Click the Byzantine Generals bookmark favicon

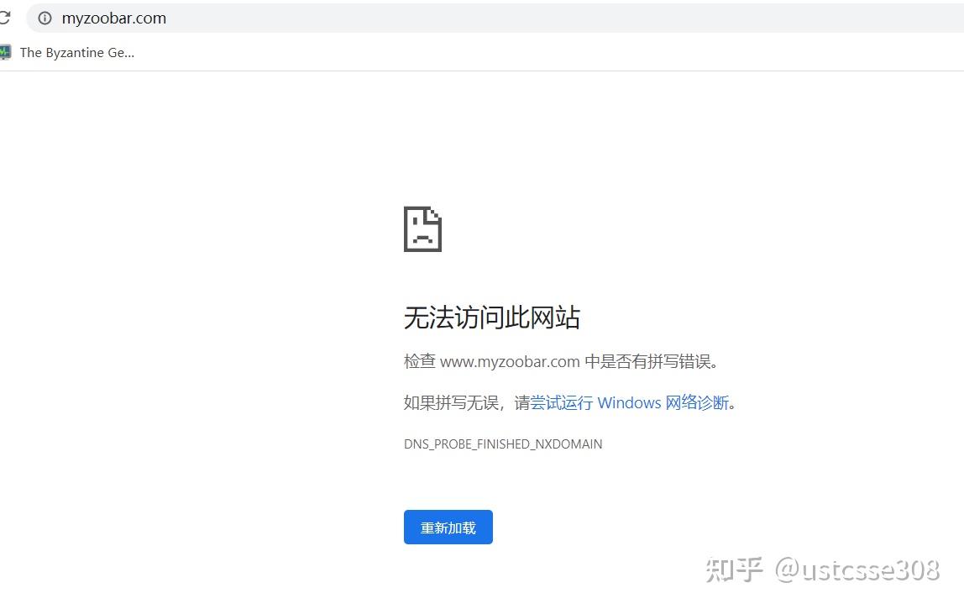tap(9, 51)
